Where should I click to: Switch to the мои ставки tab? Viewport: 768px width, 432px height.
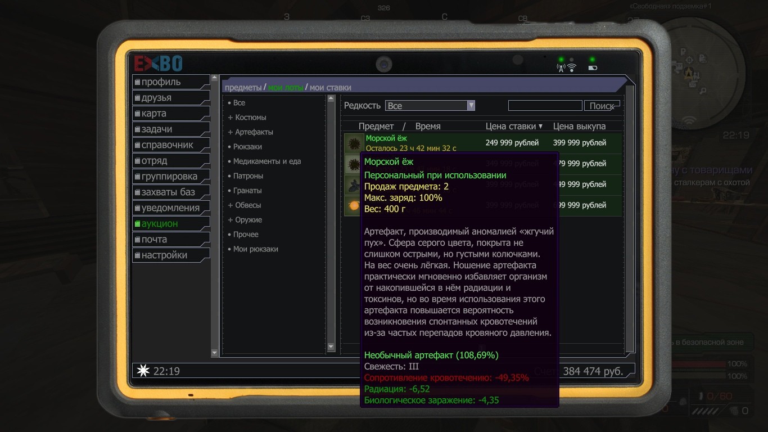(x=331, y=87)
